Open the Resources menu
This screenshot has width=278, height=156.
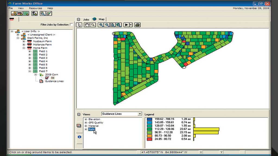[36, 8]
